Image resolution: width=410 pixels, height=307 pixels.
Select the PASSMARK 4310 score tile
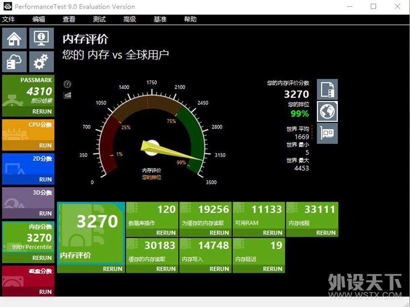(x=28, y=91)
